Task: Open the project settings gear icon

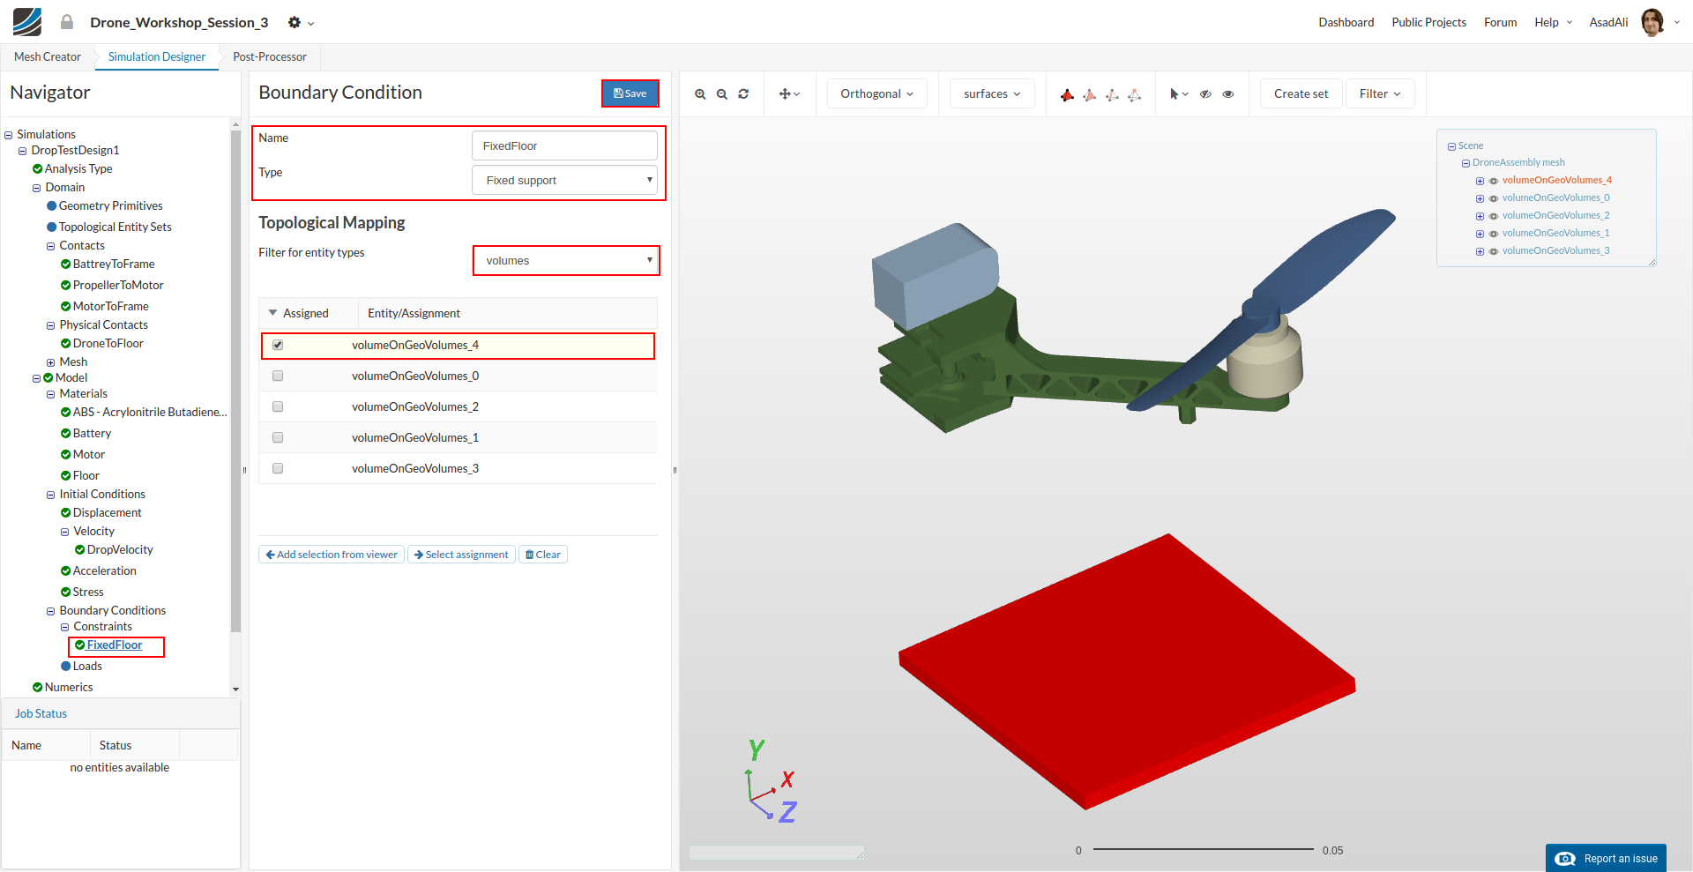Action: pyautogui.click(x=295, y=23)
